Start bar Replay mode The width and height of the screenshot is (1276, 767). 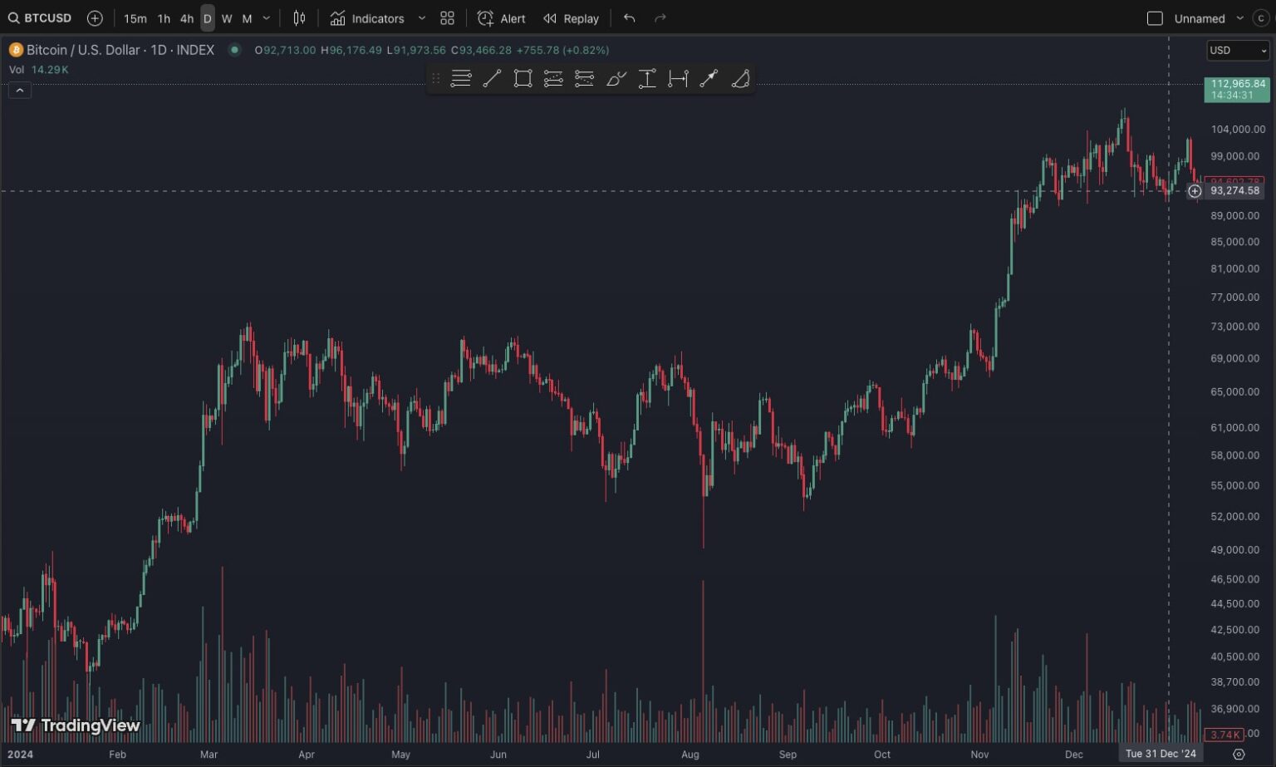tap(571, 18)
